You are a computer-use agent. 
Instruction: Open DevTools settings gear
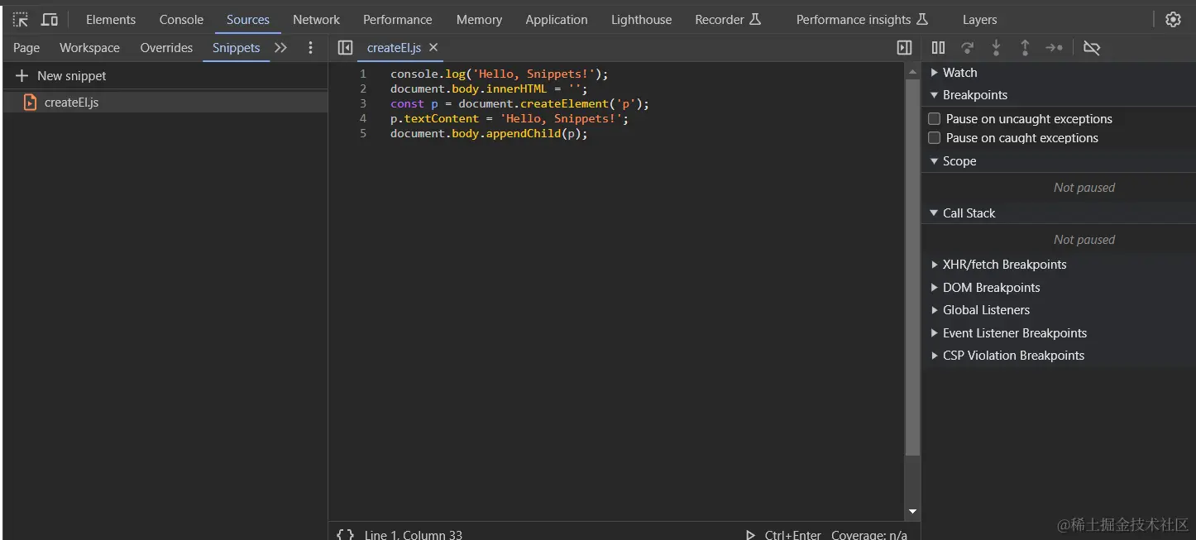(x=1173, y=19)
